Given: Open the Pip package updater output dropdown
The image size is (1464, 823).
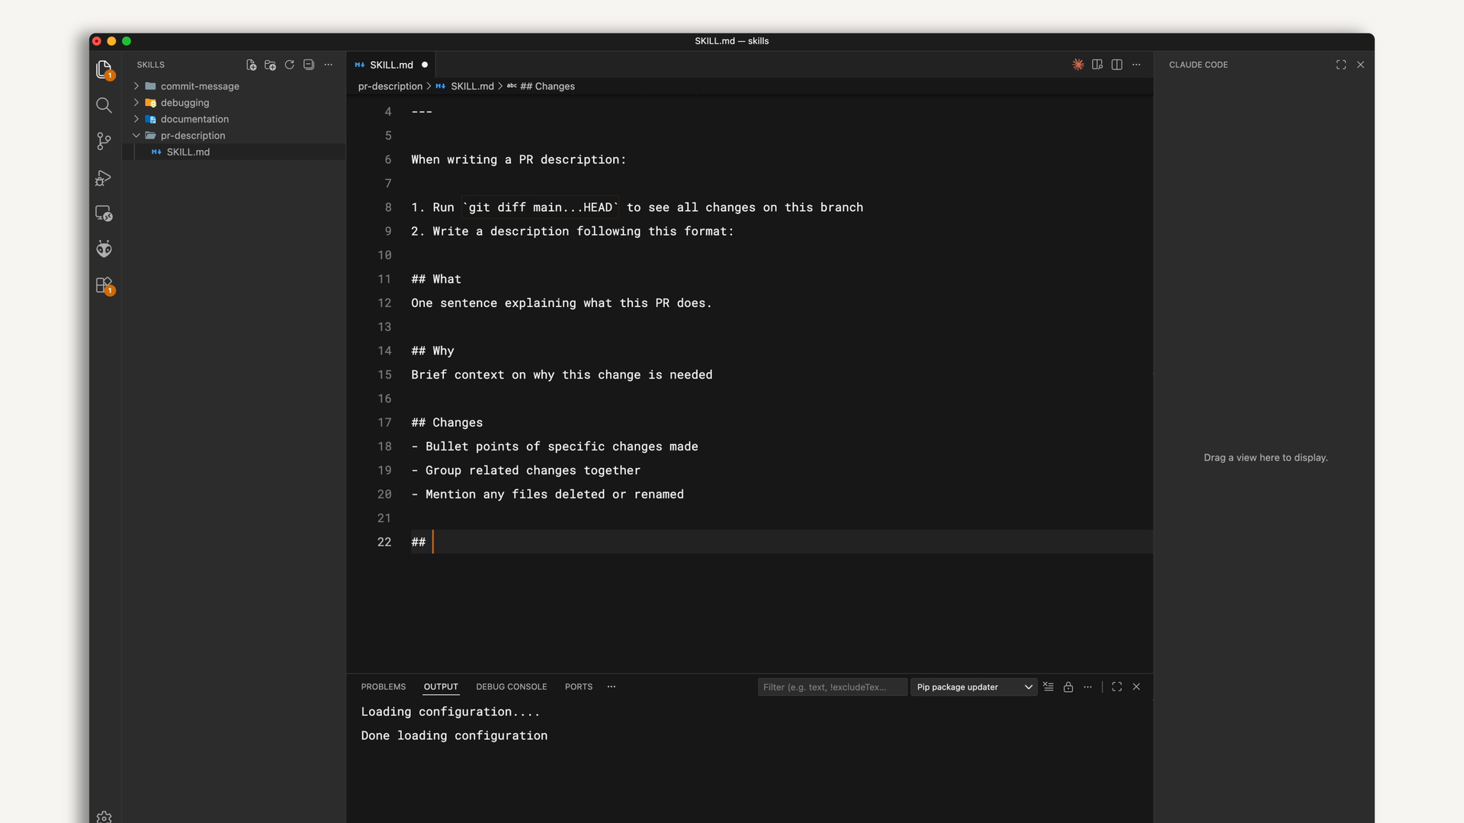Looking at the screenshot, I should pos(973,687).
